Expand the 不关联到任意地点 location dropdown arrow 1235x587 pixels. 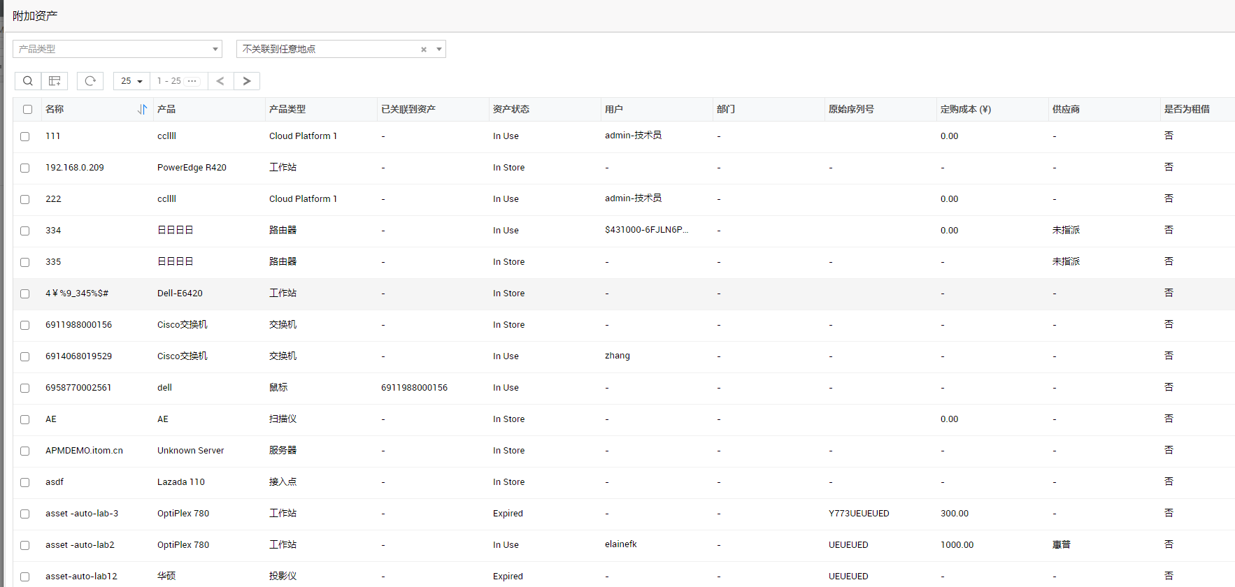[x=439, y=49]
